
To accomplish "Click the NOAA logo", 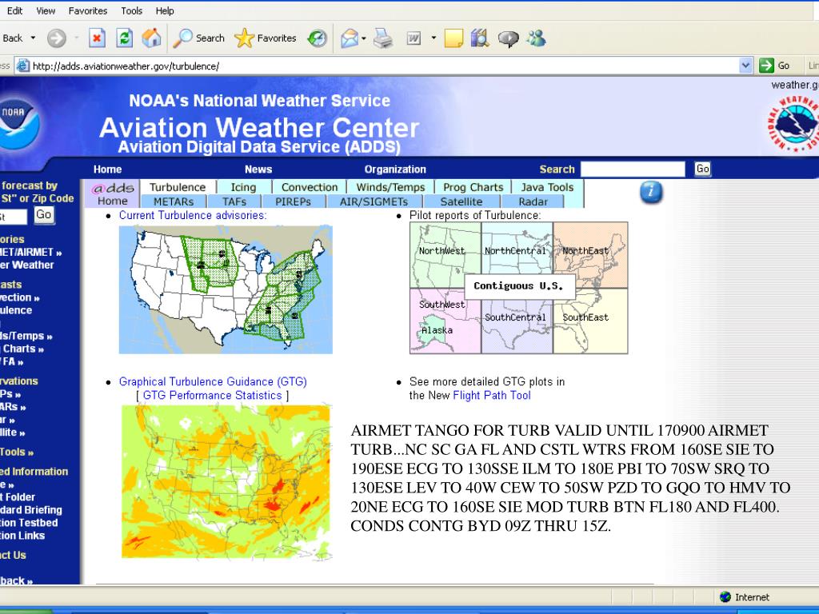I will (18, 124).
